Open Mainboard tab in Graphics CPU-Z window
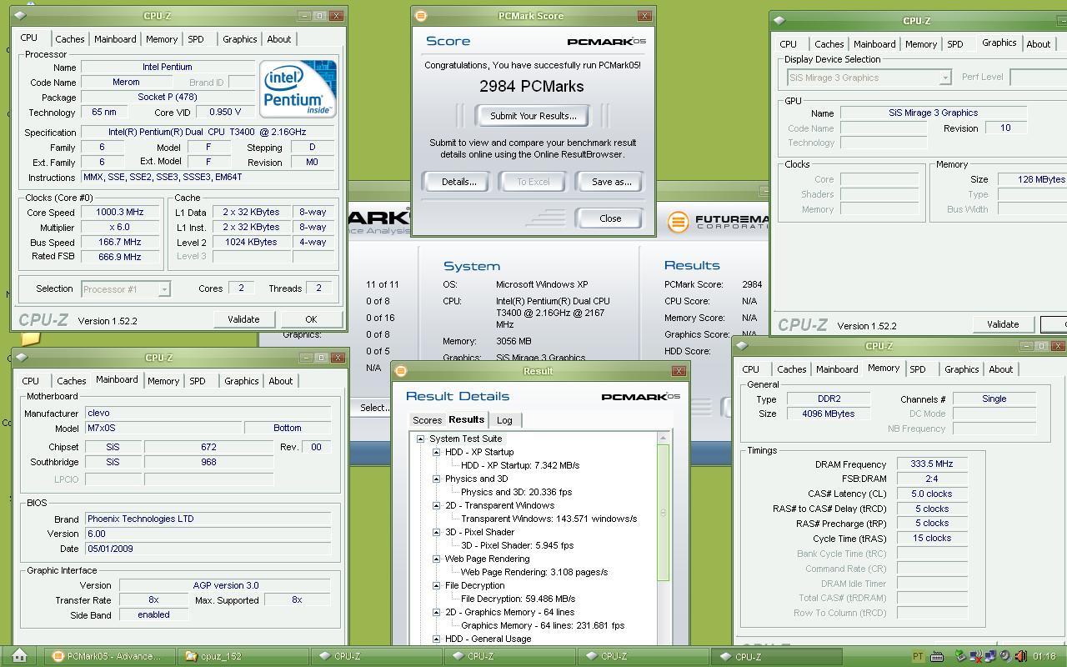The height and width of the screenshot is (667, 1067). click(874, 44)
